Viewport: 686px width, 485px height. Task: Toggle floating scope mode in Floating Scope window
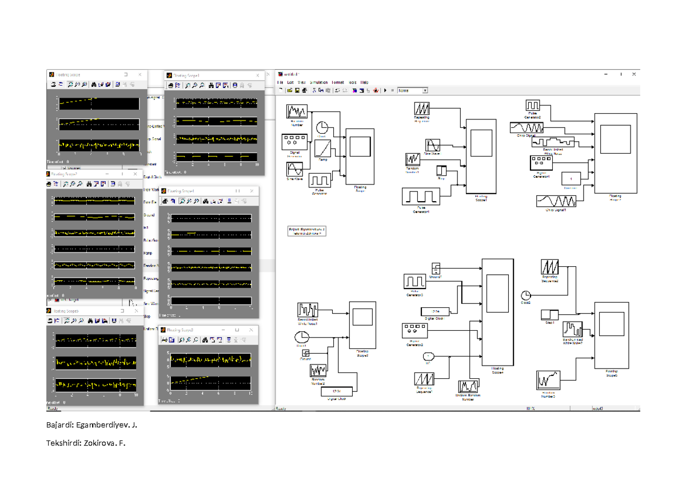point(118,85)
